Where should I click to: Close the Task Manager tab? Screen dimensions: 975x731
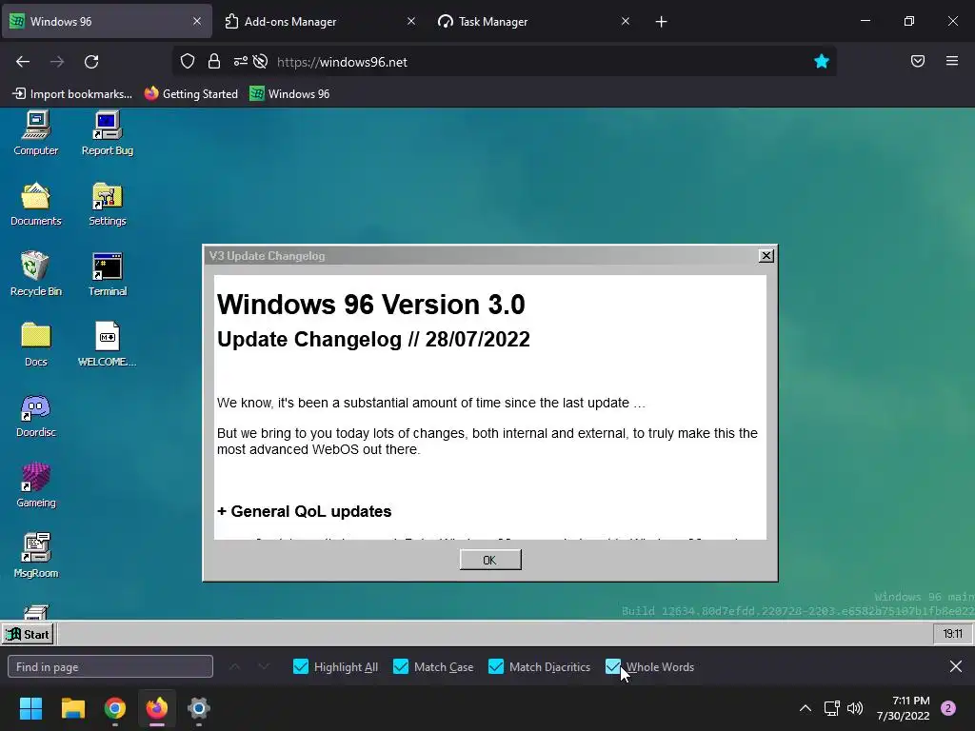[x=626, y=22]
